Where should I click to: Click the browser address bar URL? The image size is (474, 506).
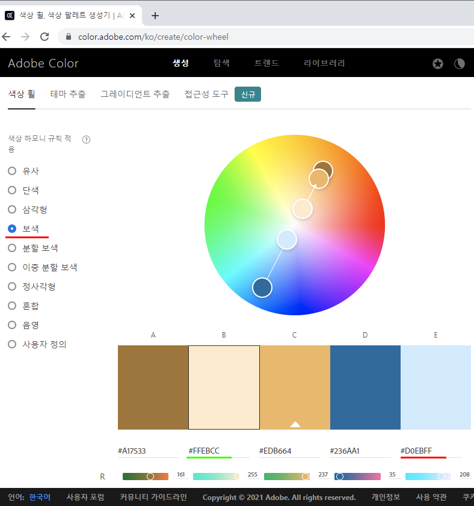pyautogui.click(x=153, y=37)
